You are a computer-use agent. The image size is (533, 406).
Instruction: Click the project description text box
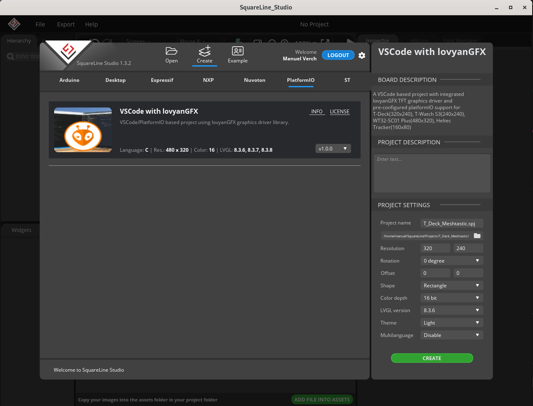pyautogui.click(x=432, y=173)
